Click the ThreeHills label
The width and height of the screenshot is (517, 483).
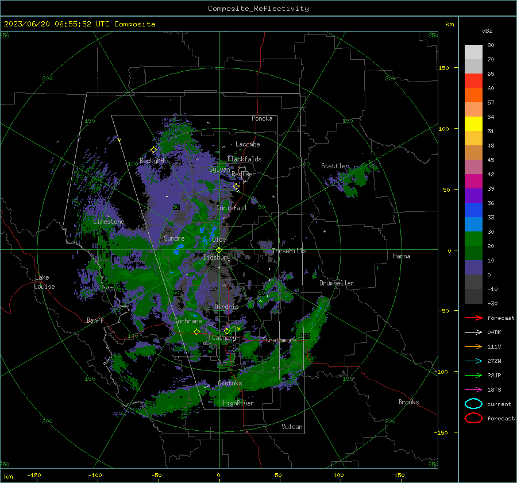tap(289, 251)
